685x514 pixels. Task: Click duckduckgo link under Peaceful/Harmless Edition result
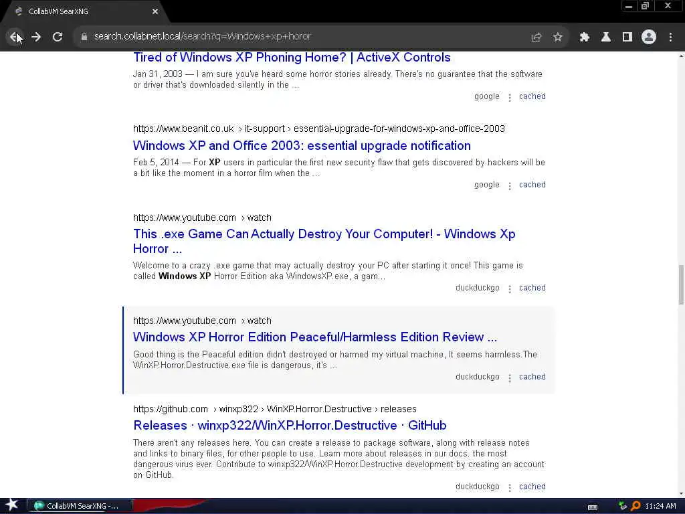(478, 377)
